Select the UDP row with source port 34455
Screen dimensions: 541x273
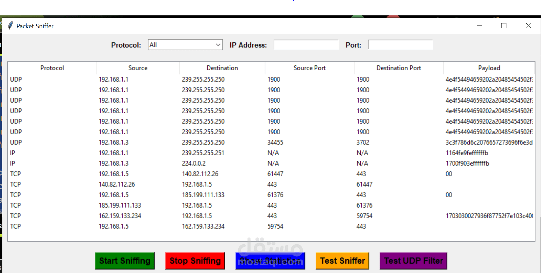click(271, 142)
